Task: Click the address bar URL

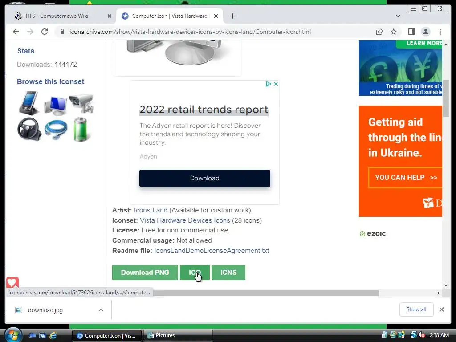Action: pyautogui.click(x=190, y=32)
